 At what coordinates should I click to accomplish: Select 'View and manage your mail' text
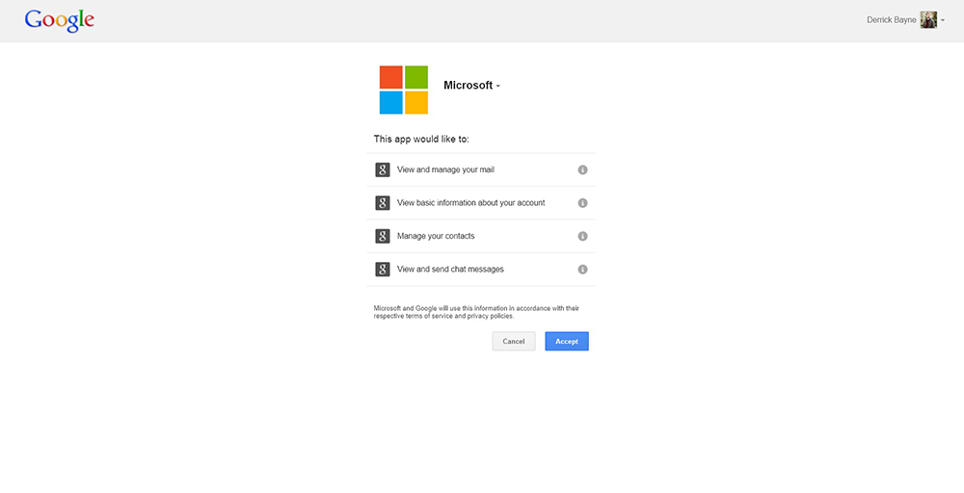coord(445,169)
